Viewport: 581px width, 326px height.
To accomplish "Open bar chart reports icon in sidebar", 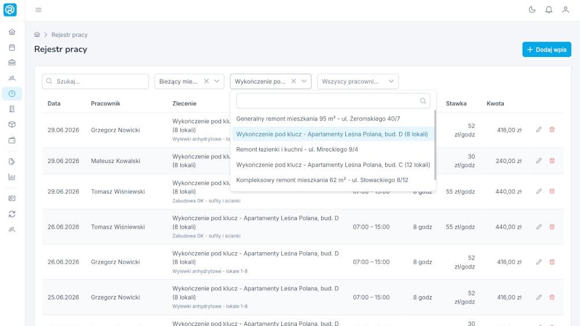I will [x=12, y=177].
